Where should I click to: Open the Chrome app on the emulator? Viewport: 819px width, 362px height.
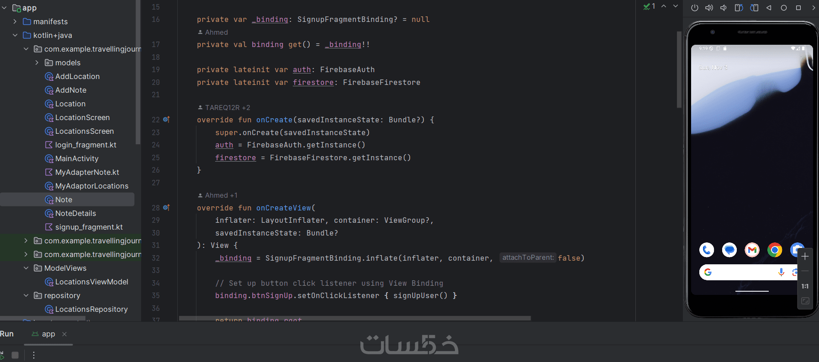(x=775, y=250)
